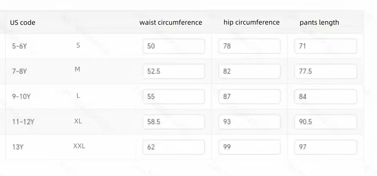Select the XXL hip field showing 99

(x=249, y=147)
